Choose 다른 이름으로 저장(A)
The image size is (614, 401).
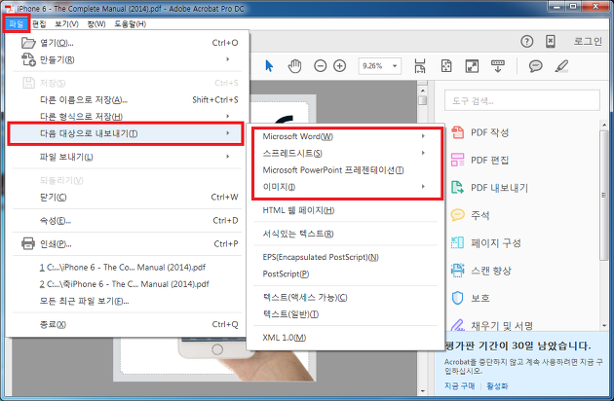point(128,100)
